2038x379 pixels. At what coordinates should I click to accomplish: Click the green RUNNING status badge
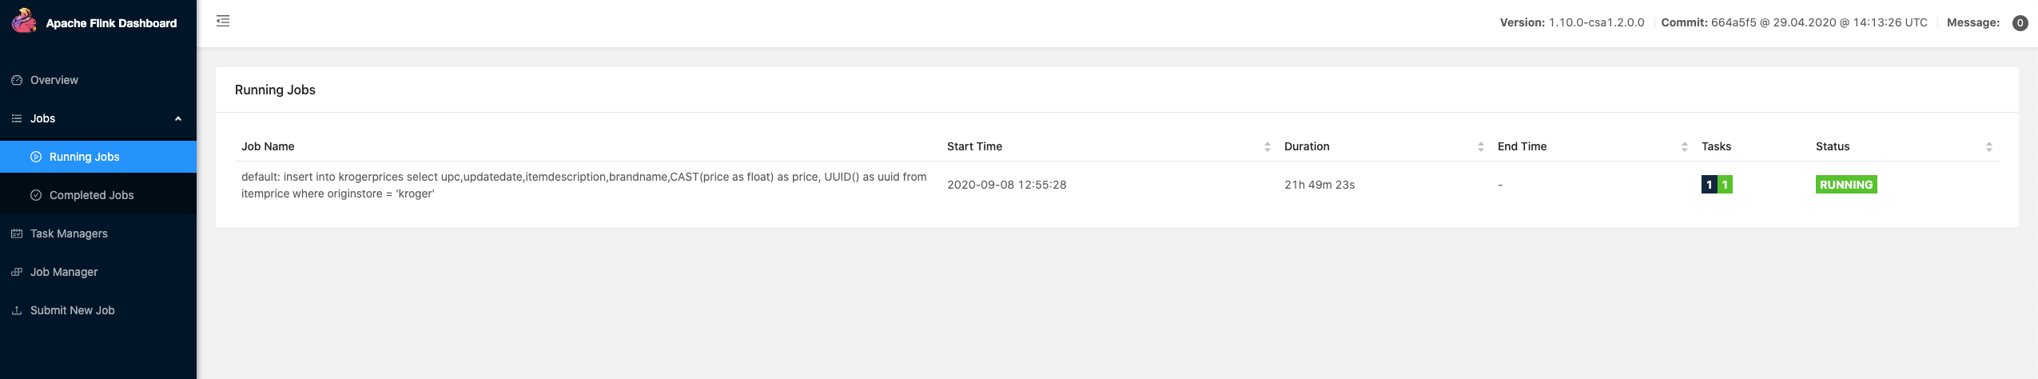(1846, 185)
